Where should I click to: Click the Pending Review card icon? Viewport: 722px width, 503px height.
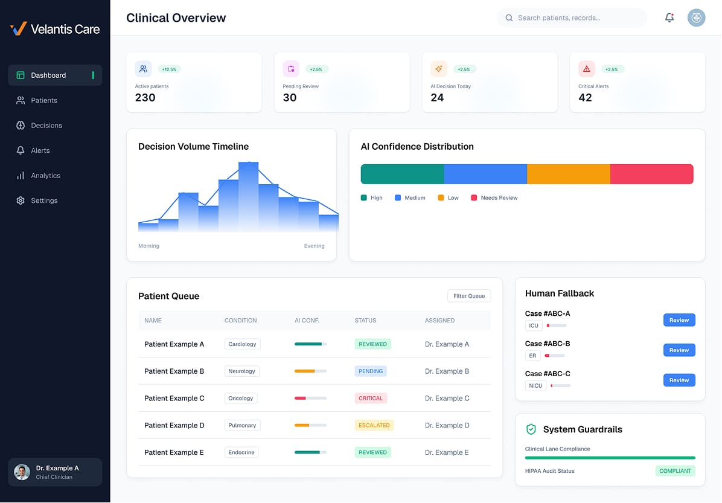pyautogui.click(x=291, y=69)
